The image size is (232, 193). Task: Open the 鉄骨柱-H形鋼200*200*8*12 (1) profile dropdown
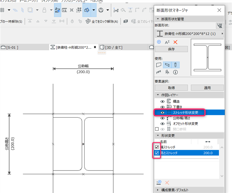pyautogui.click(x=189, y=34)
